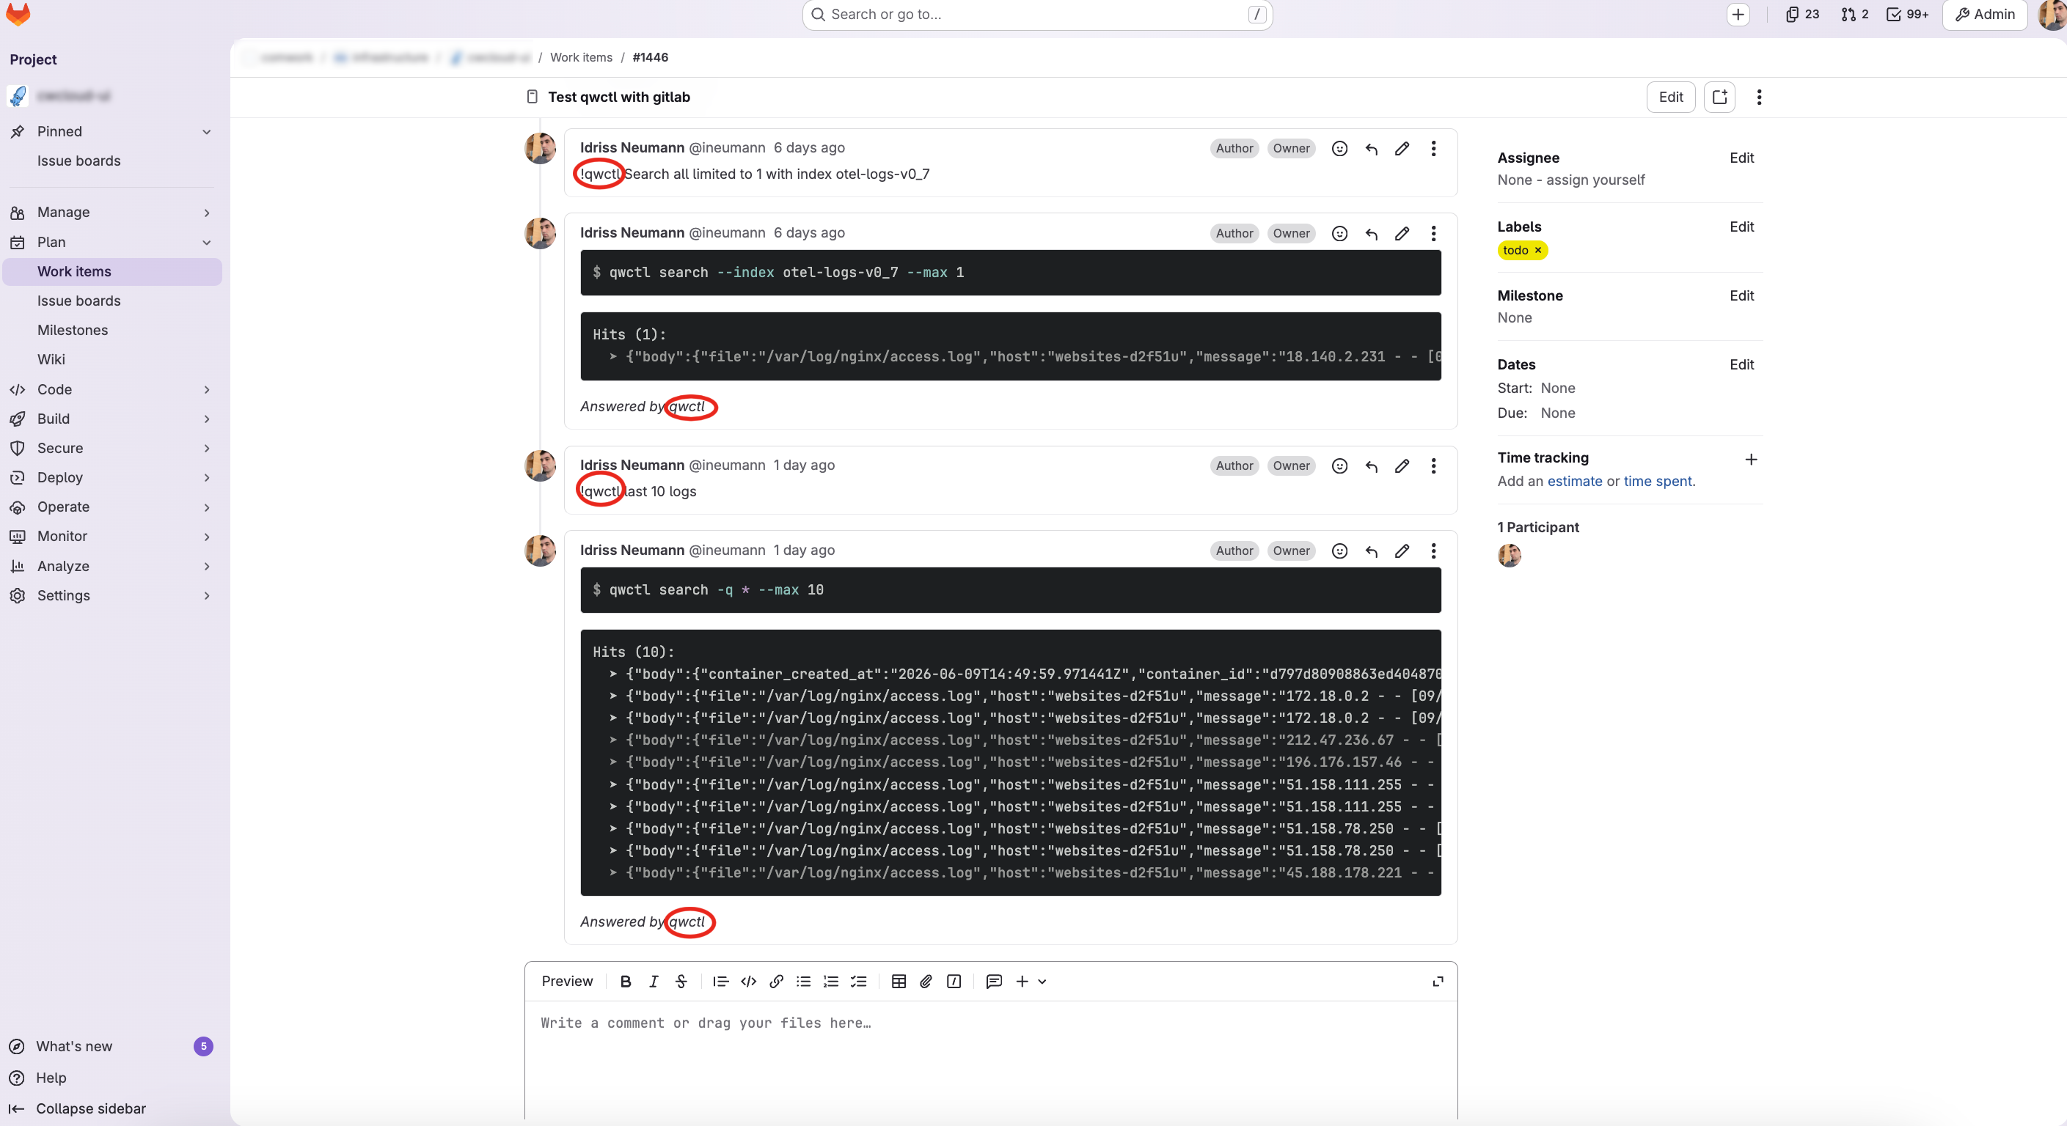Open the more-options plus dropdown in editor toolbar

tap(1031, 982)
